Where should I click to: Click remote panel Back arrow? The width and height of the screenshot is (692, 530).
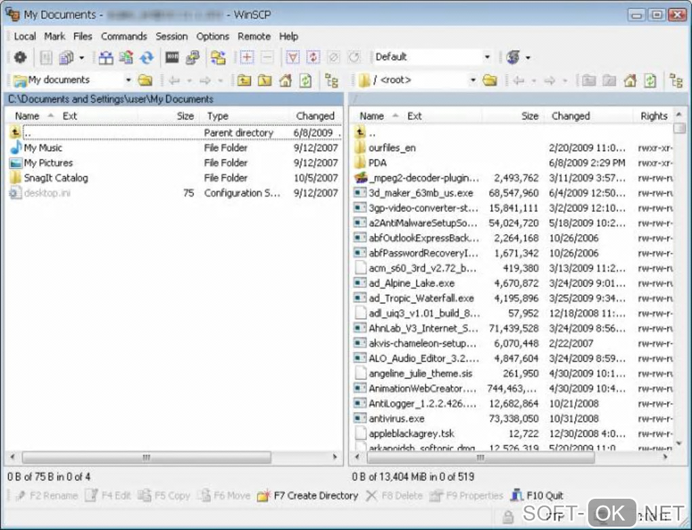pos(519,80)
